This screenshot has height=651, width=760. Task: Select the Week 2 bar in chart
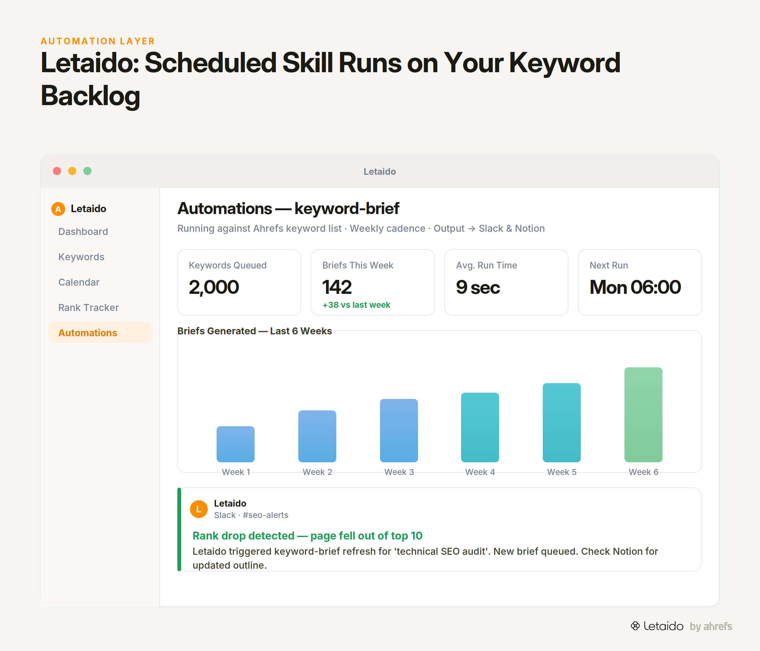point(317,436)
